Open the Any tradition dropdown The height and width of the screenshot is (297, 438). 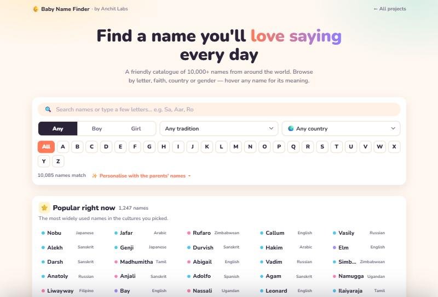pos(219,128)
